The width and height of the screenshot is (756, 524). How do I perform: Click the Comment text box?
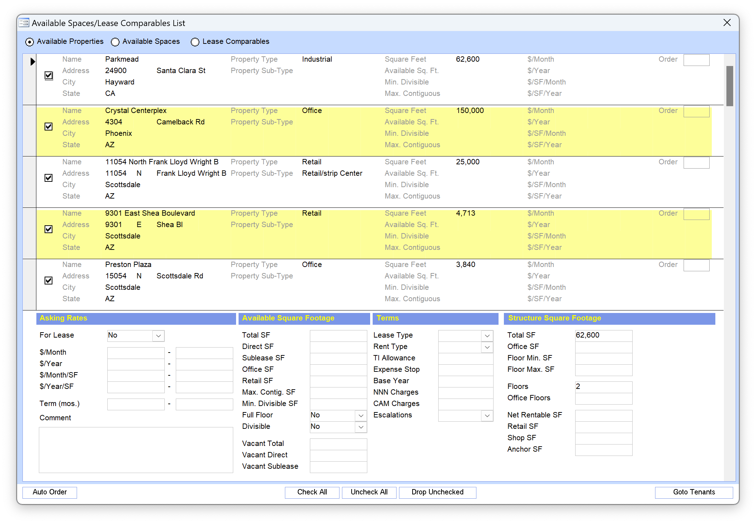point(136,450)
